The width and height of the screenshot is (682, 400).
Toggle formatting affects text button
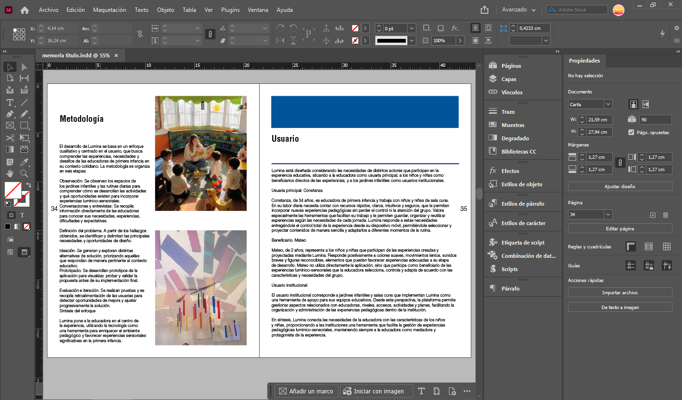tap(22, 215)
